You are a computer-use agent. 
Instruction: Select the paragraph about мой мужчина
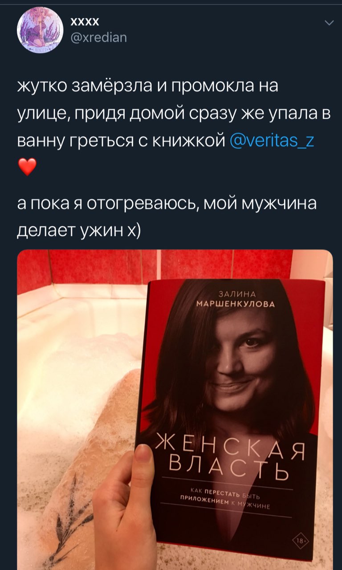click(x=167, y=217)
